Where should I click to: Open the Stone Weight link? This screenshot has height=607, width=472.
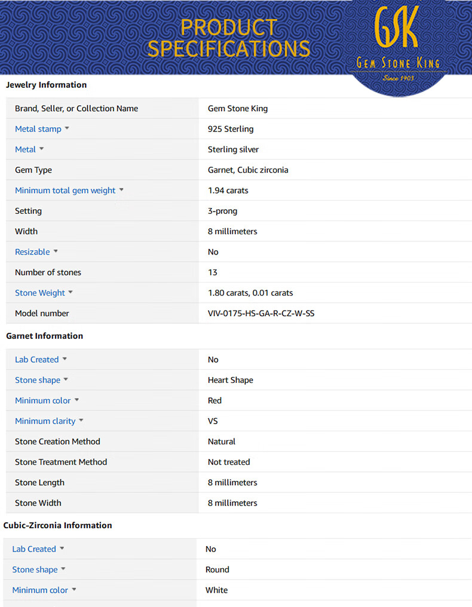click(39, 293)
